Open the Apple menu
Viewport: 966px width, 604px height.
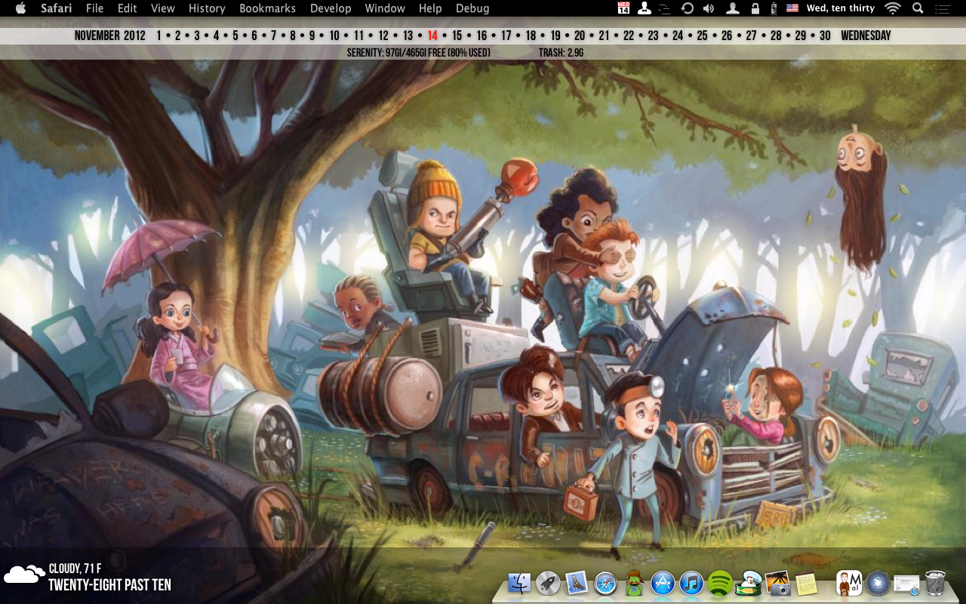coord(20,8)
